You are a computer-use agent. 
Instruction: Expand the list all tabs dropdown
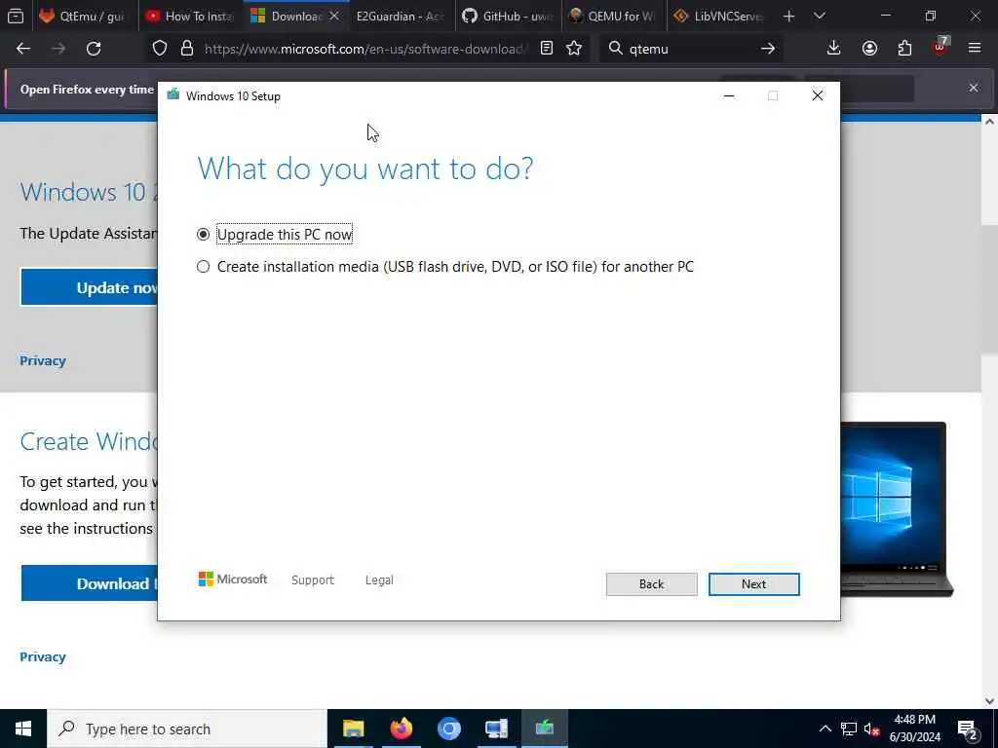click(x=819, y=16)
